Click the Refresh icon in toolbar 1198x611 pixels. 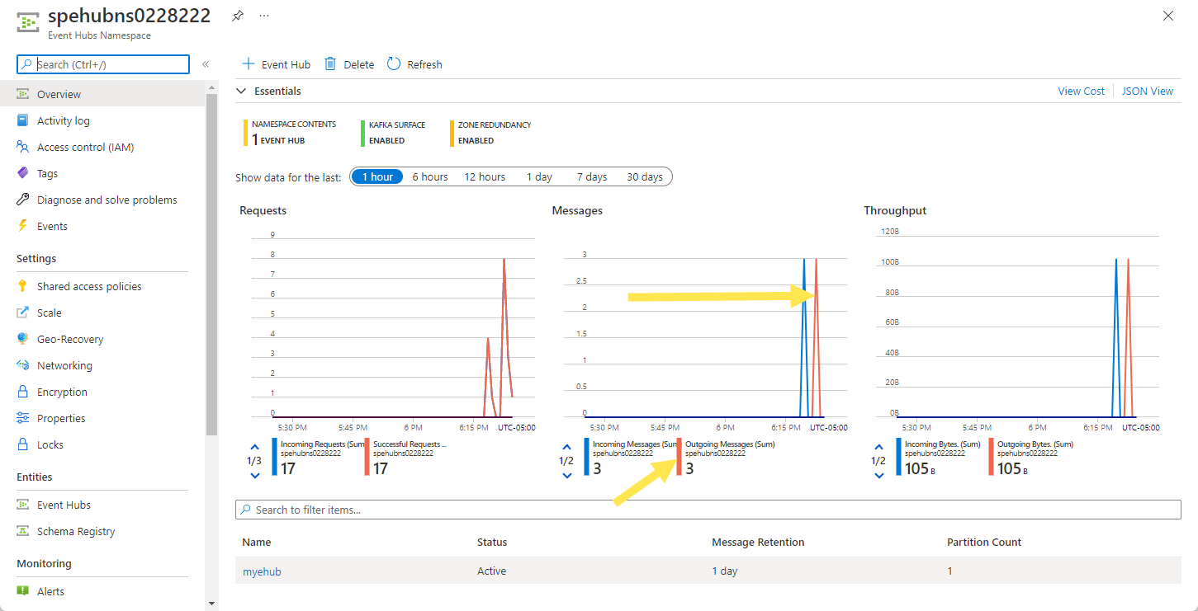pos(394,64)
